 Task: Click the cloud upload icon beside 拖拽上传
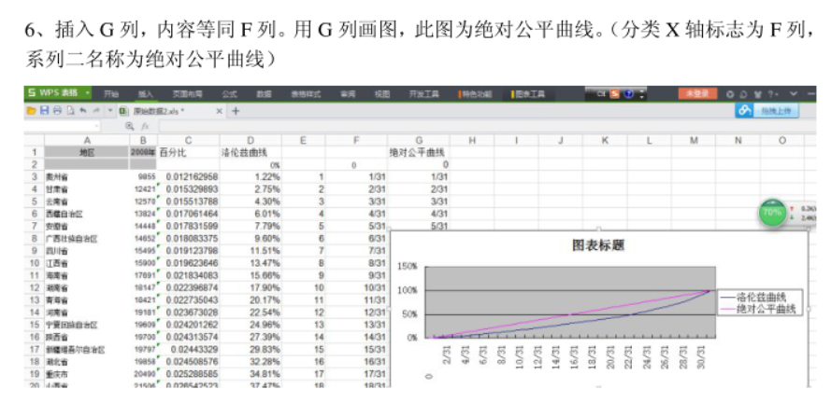click(745, 111)
